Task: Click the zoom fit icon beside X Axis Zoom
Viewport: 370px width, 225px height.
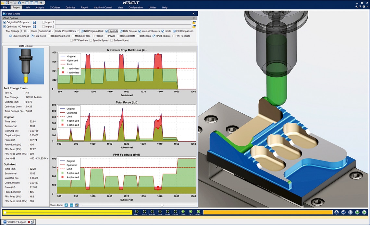Action: pyautogui.click(x=77, y=205)
